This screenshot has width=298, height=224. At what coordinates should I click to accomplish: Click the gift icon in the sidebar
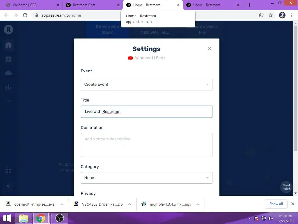[8, 170]
